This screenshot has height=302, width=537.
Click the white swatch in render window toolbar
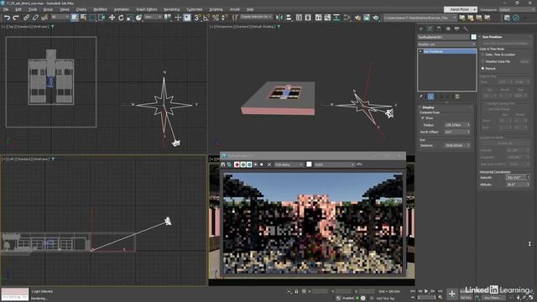pos(309,164)
